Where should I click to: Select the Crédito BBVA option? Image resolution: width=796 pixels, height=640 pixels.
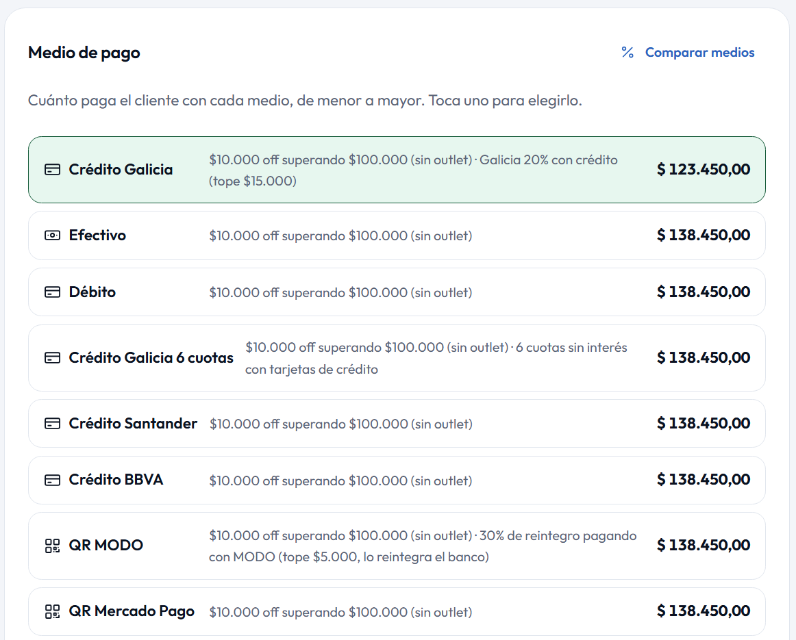[397, 481]
